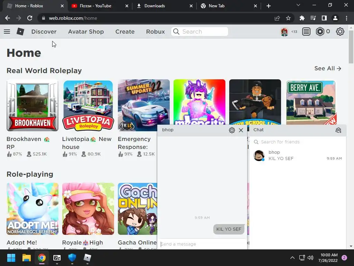
Task: Reload the Roblox page
Action: [x=30, y=18]
